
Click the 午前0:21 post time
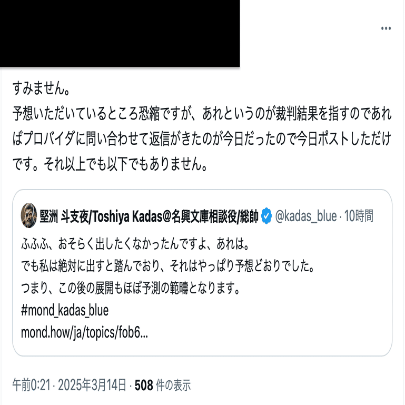pos(32,385)
